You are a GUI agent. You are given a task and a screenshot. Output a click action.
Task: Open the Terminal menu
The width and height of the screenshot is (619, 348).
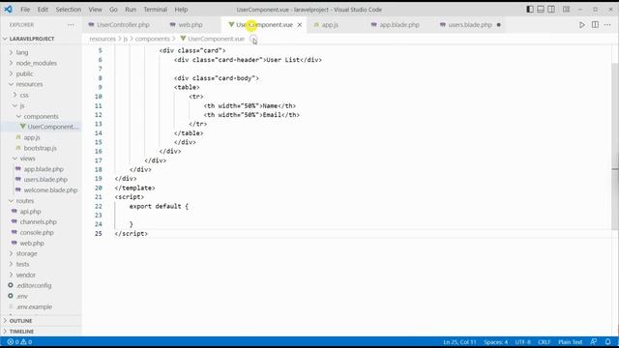pos(155,10)
